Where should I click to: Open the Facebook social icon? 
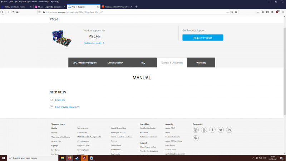pyautogui.click(x=212, y=130)
